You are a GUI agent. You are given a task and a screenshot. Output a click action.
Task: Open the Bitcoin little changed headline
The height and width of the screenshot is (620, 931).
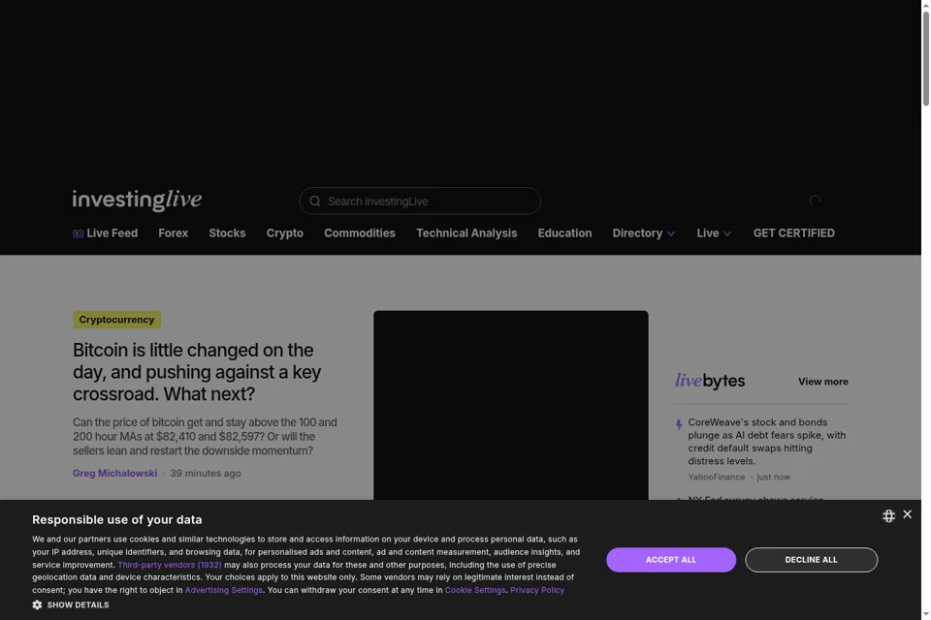point(197,372)
